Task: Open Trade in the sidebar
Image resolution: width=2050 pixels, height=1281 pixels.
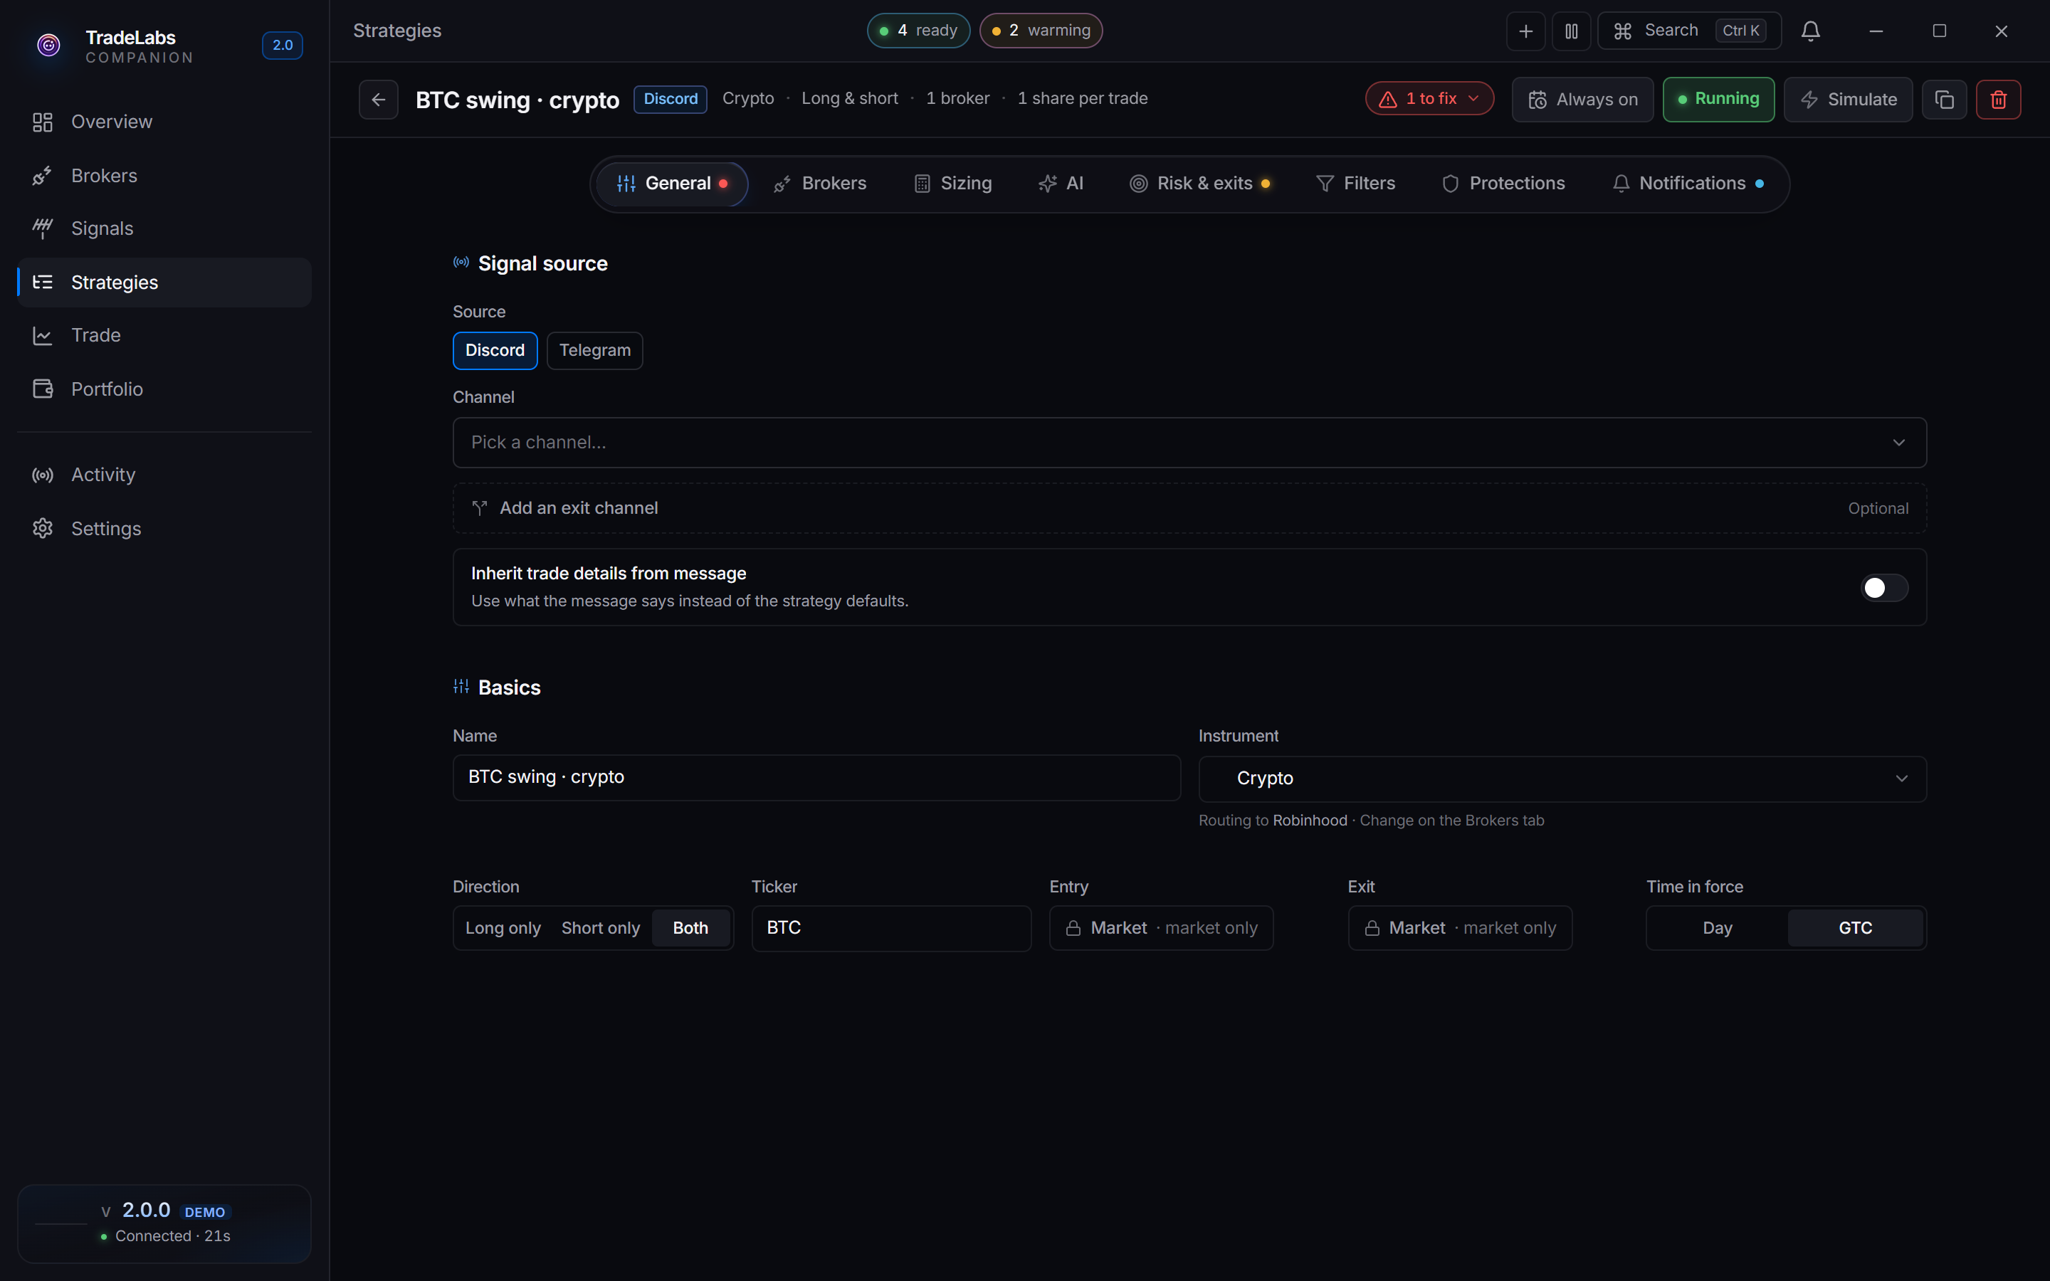Action: (164, 335)
